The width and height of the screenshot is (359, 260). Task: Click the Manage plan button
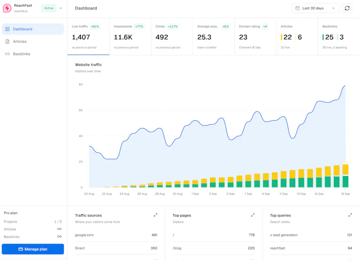[x=33, y=249]
